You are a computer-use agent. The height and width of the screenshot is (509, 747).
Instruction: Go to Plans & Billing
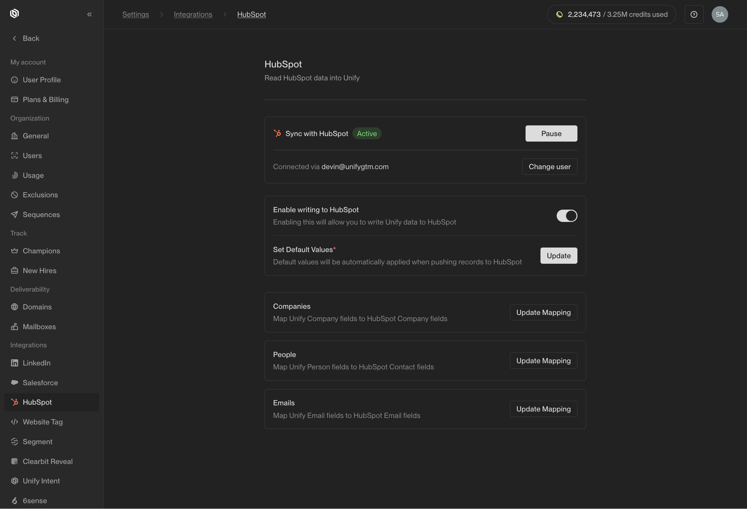(x=45, y=99)
